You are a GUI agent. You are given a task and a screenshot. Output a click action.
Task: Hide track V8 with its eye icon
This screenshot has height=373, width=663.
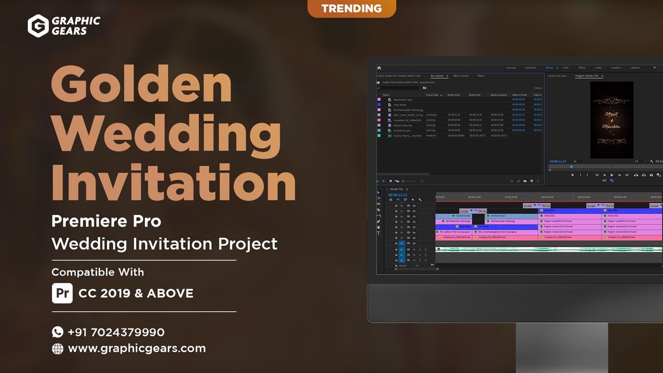pyautogui.click(x=414, y=206)
